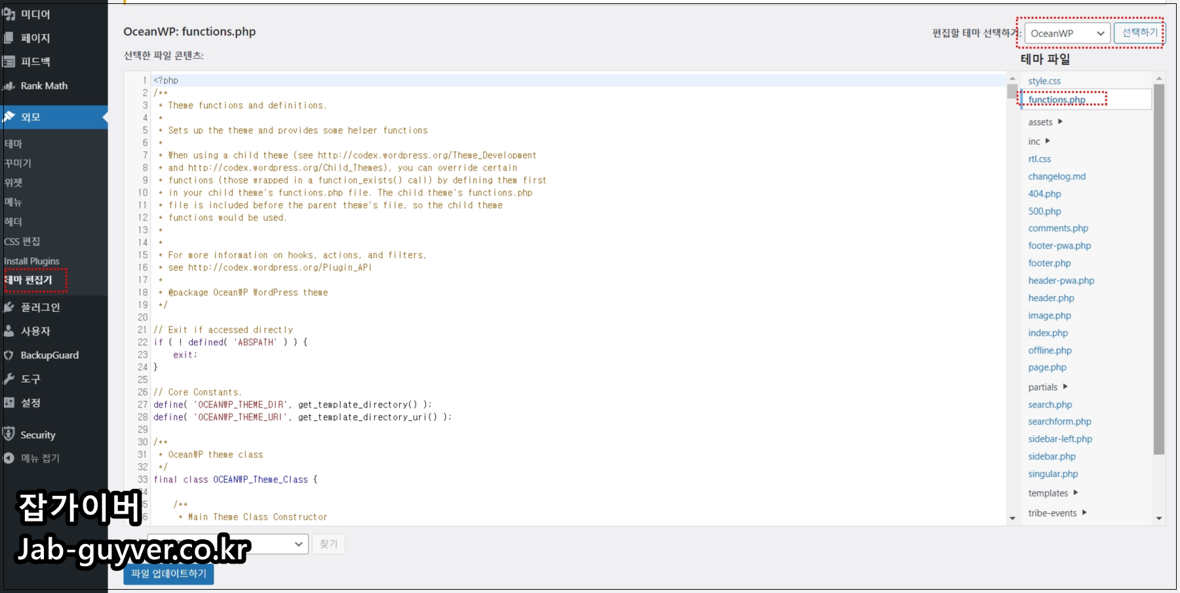Viewport: 1180px width, 593px height.
Task: Open header-pwa.php theme file
Action: 1061,280
